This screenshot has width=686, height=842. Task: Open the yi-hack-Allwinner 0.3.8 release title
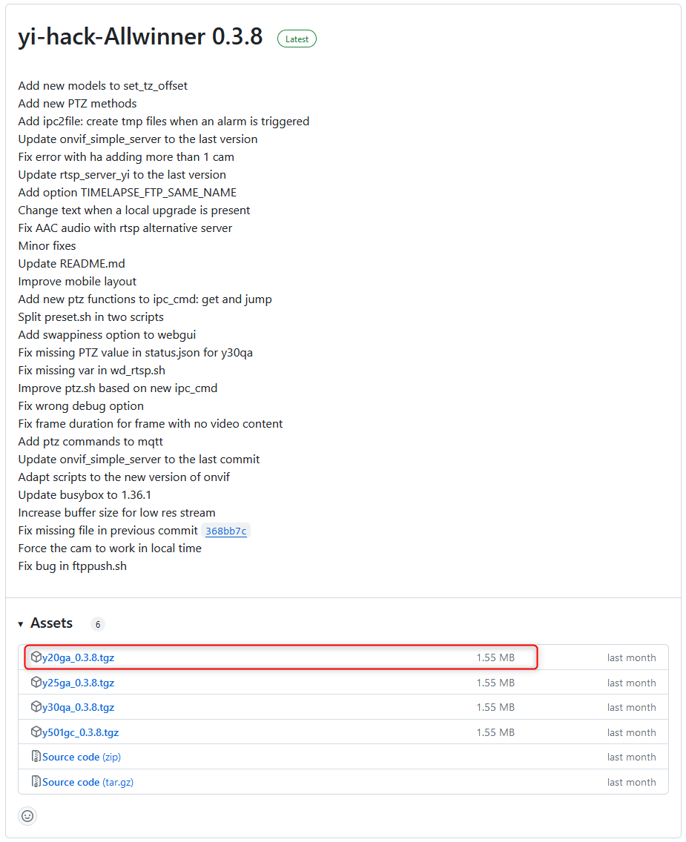140,36
